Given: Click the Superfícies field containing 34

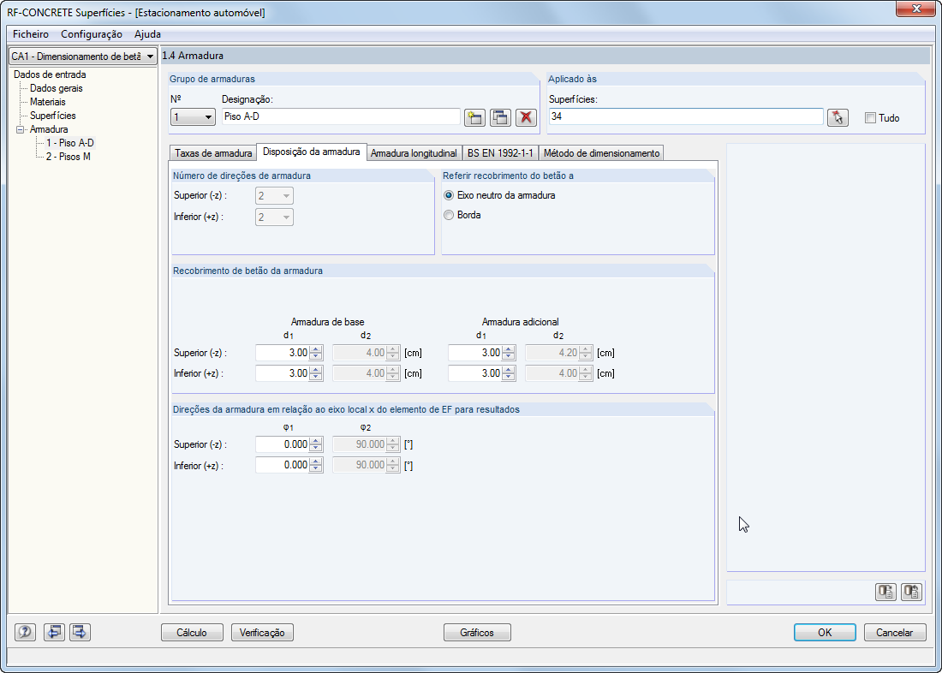Looking at the screenshot, I should coord(685,116).
